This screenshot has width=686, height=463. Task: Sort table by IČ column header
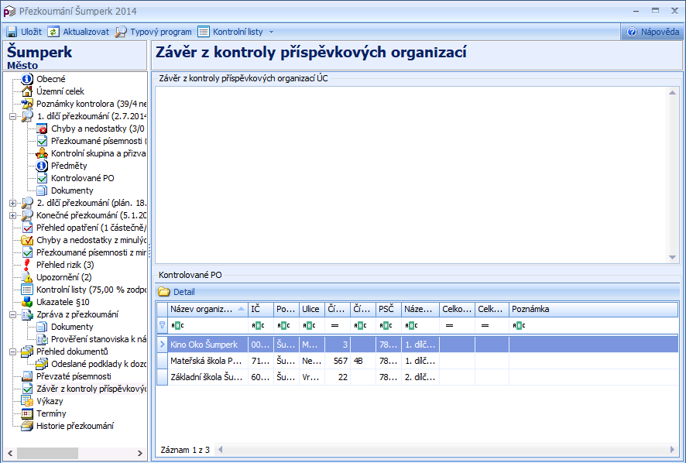point(261,309)
